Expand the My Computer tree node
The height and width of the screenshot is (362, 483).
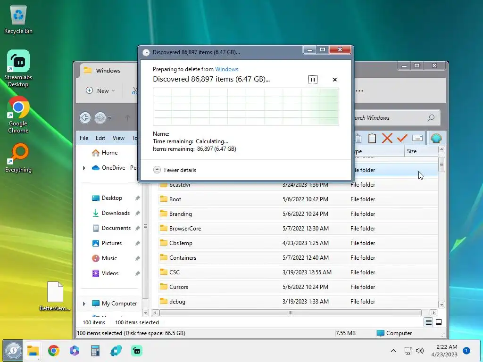click(84, 304)
